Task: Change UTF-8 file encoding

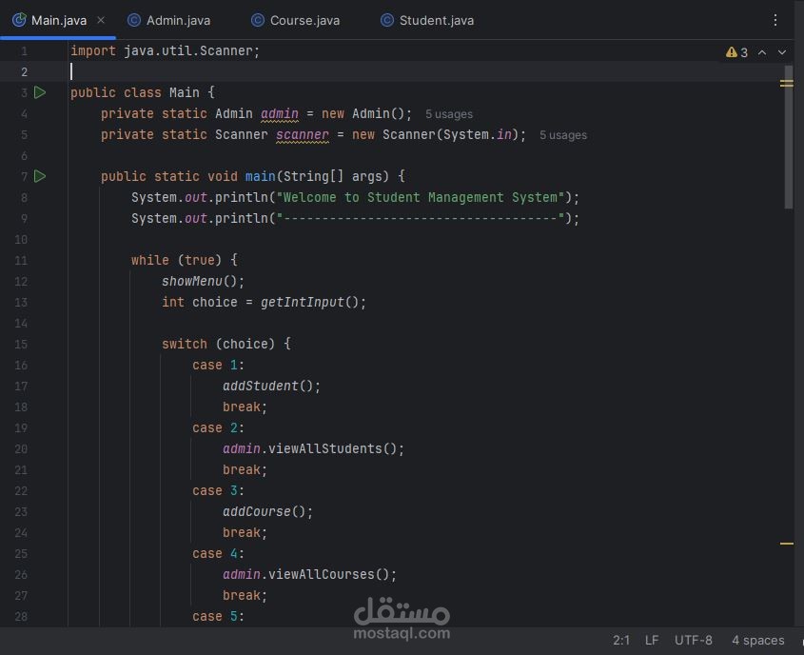Action: pyautogui.click(x=694, y=640)
